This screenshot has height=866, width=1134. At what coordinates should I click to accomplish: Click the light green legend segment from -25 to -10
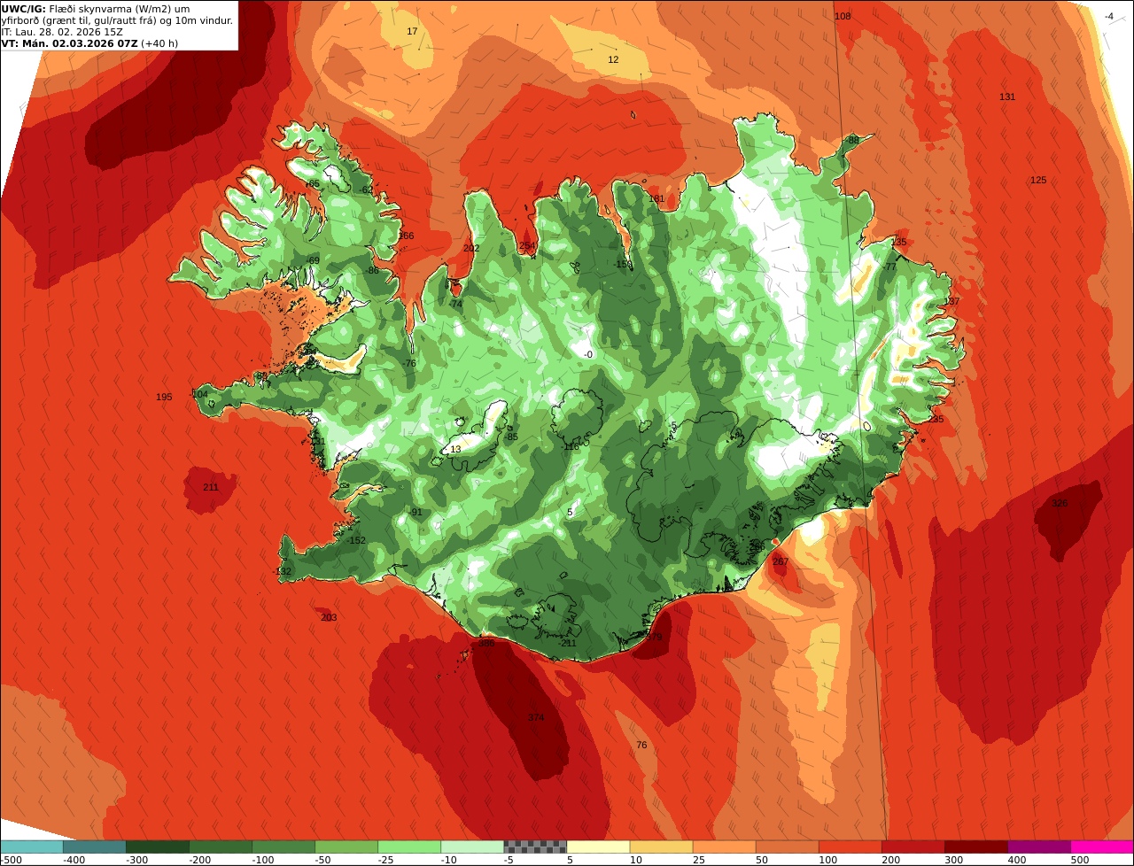pos(408,847)
